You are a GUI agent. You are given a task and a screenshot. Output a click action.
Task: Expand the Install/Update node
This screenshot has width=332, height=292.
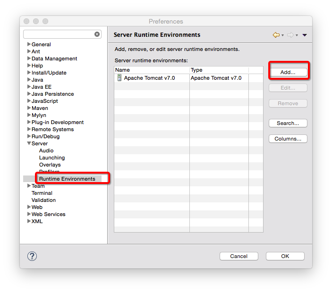point(29,73)
